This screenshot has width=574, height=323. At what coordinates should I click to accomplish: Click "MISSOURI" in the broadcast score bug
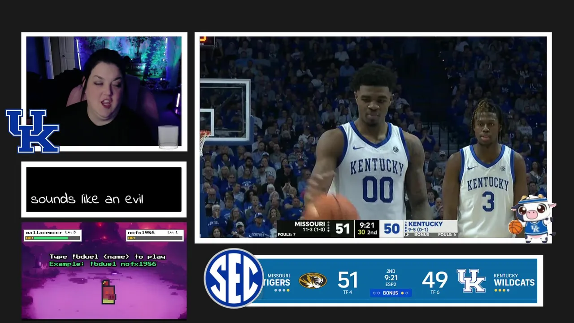pos(309,224)
